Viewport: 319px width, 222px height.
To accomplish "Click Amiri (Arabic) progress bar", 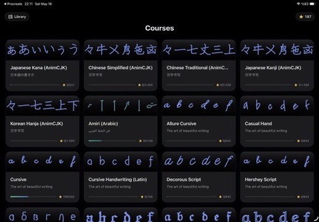I will 112,141.
